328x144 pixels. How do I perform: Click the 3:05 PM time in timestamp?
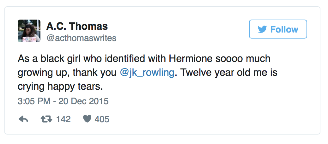click(32, 101)
